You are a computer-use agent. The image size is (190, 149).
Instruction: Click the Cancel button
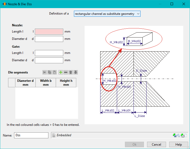(x=156, y=145)
